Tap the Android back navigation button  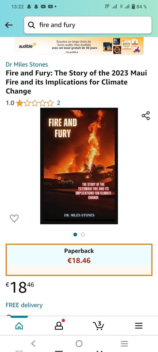33,343
